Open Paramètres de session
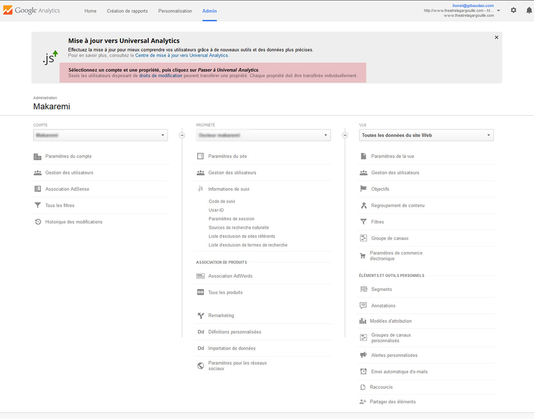534x419 pixels. point(231,219)
